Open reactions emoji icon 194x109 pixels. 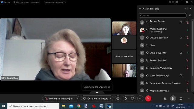click(x=132, y=98)
